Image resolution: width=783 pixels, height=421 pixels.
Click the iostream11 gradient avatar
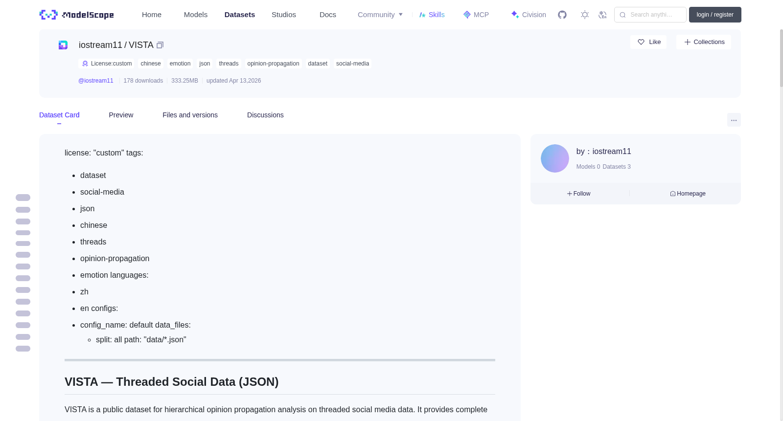pos(555,158)
